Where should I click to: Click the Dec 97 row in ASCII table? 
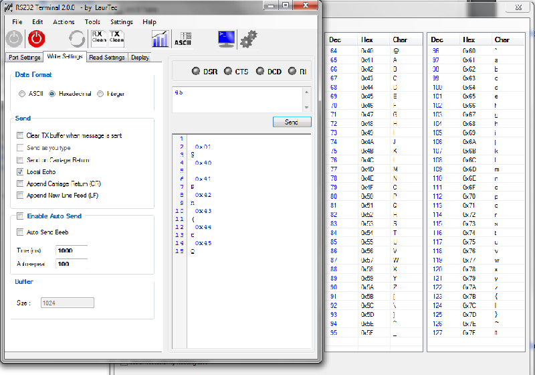coord(475,60)
